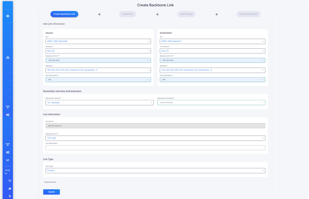Click the users group icon under Jump to
Viewport: 309px width, 199px height.
10,188
